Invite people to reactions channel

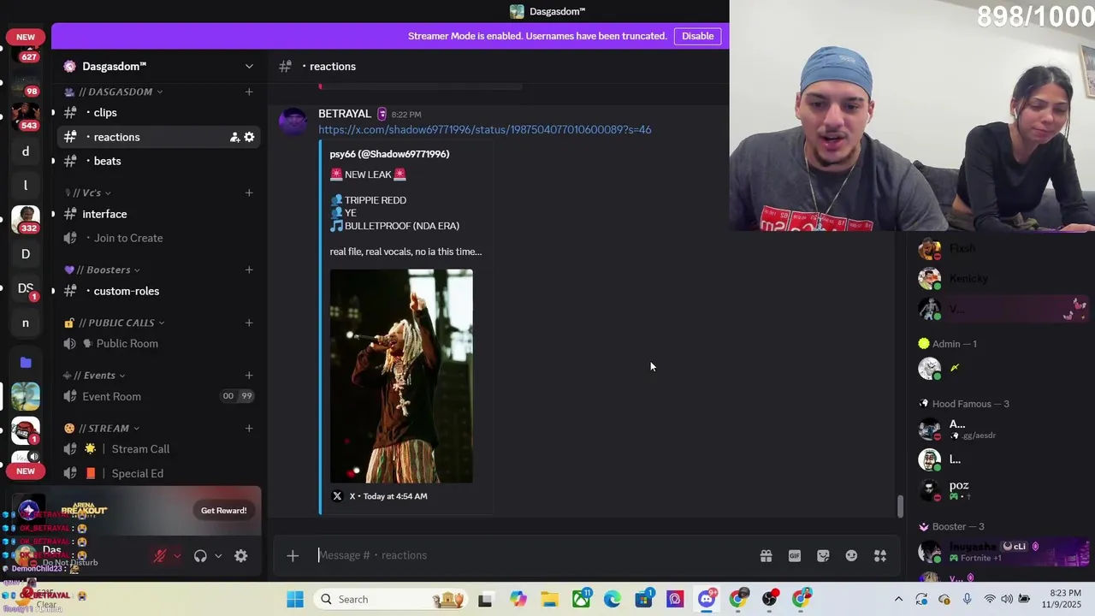(234, 137)
